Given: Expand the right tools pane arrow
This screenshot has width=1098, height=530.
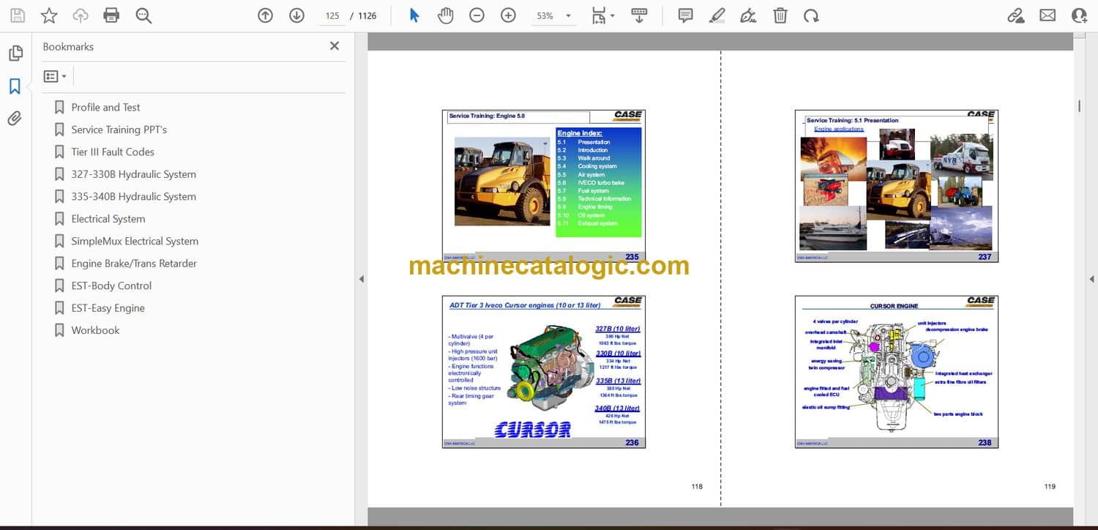Looking at the screenshot, I should click(x=1091, y=279).
